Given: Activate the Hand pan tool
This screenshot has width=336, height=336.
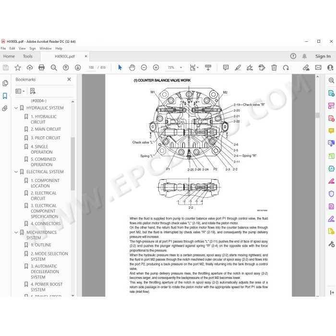Looking at the screenshot, I should [132, 68].
